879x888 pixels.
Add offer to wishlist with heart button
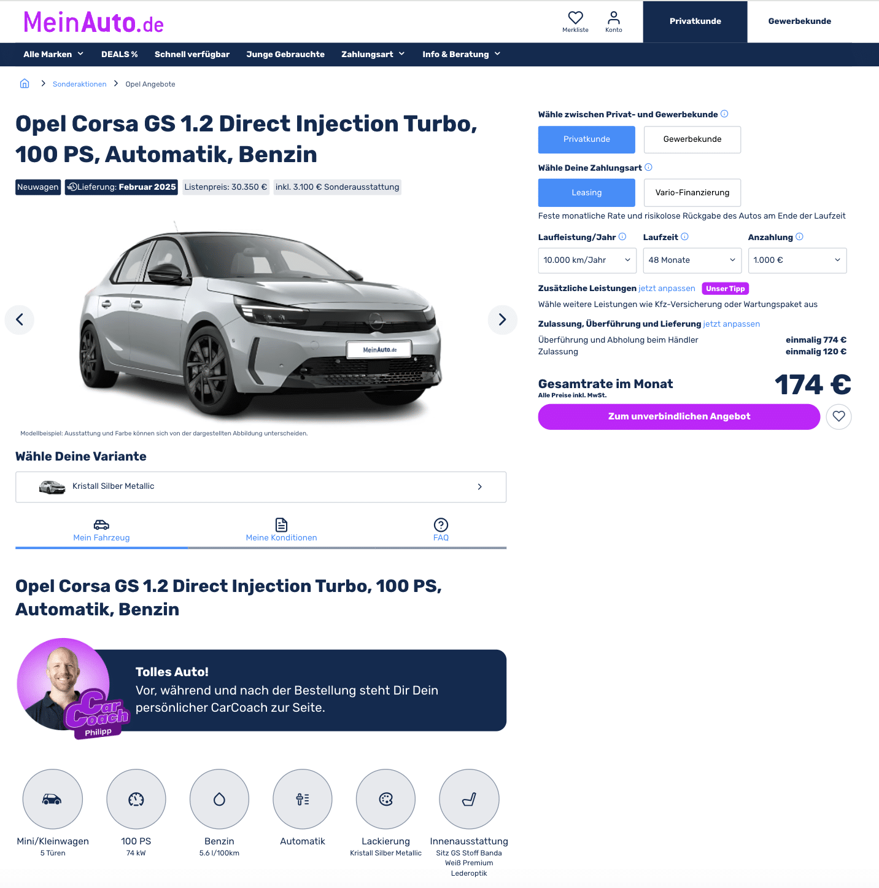(x=838, y=416)
